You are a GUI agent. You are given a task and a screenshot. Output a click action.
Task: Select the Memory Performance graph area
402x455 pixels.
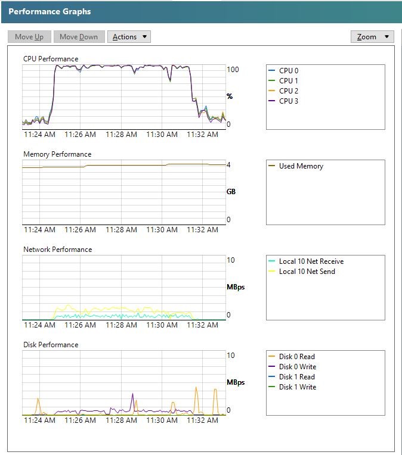point(123,192)
